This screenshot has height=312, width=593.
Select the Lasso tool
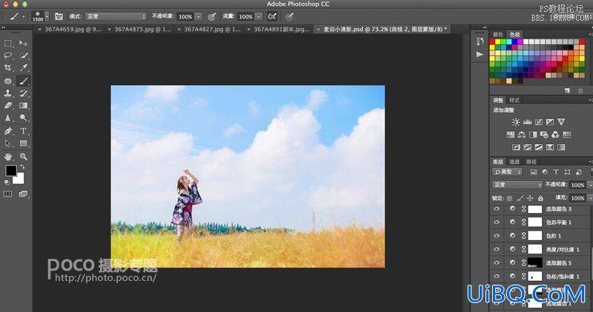(x=8, y=55)
